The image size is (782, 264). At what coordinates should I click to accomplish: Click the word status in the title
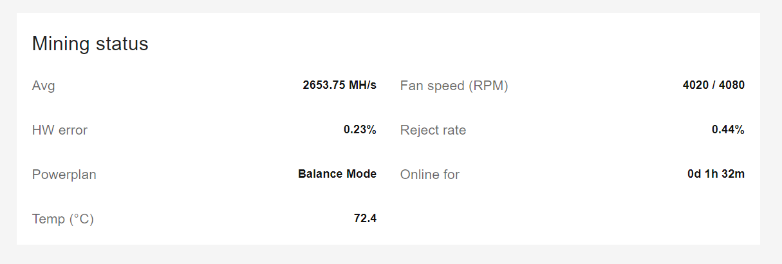pos(122,44)
